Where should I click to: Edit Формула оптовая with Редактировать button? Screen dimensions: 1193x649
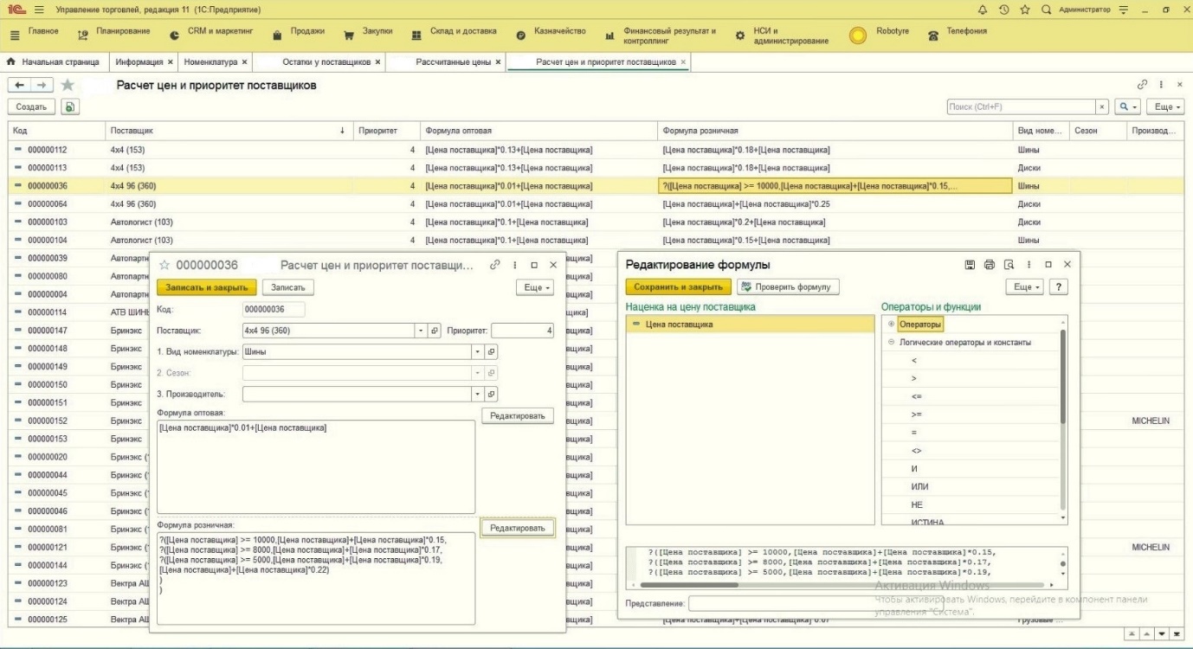[x=517, y=416]
